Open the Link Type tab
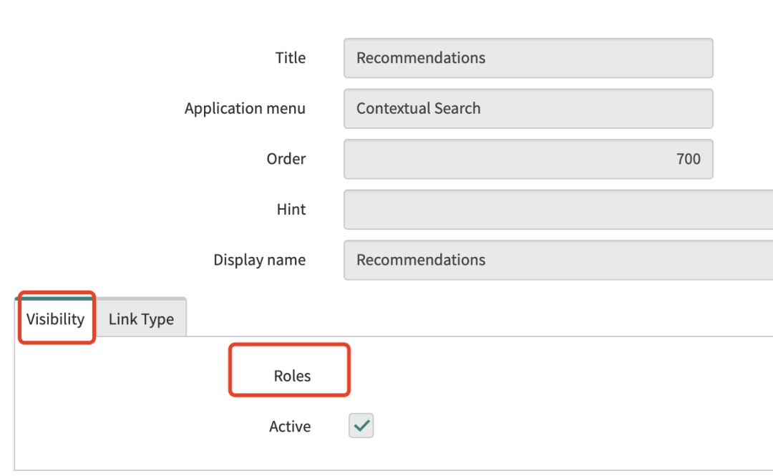The width and height of the screenshot is (773, 476). point(141,319)
